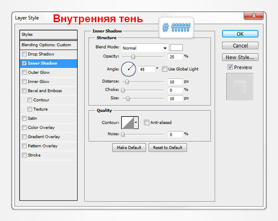Click the Angle value field
278x221 pixels.
(146, 69)
